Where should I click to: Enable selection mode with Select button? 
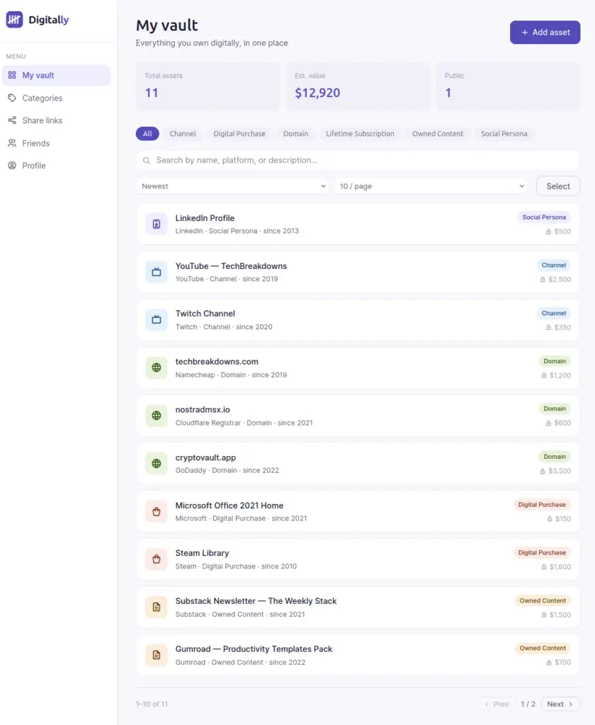pos(558,186)
